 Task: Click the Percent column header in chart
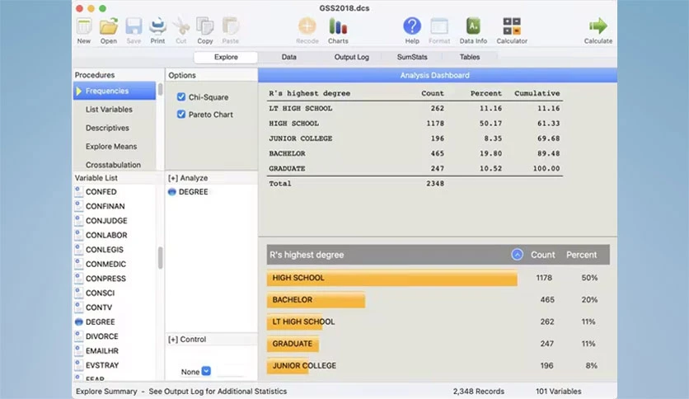pos(581,255)
